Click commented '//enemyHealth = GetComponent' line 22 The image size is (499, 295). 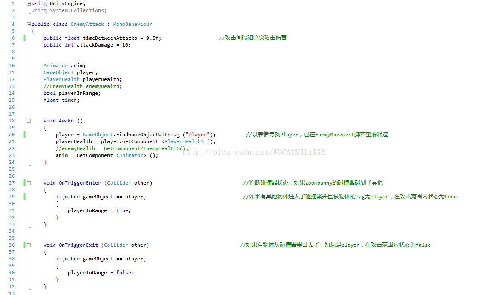click(122, 148)
